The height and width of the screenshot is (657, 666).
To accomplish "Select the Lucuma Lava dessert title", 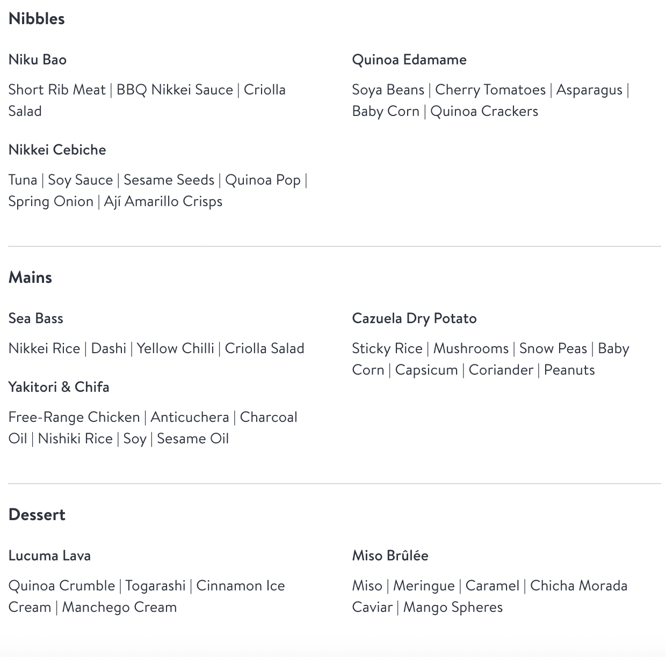I will pyautogui.click(x=49, y=556).
